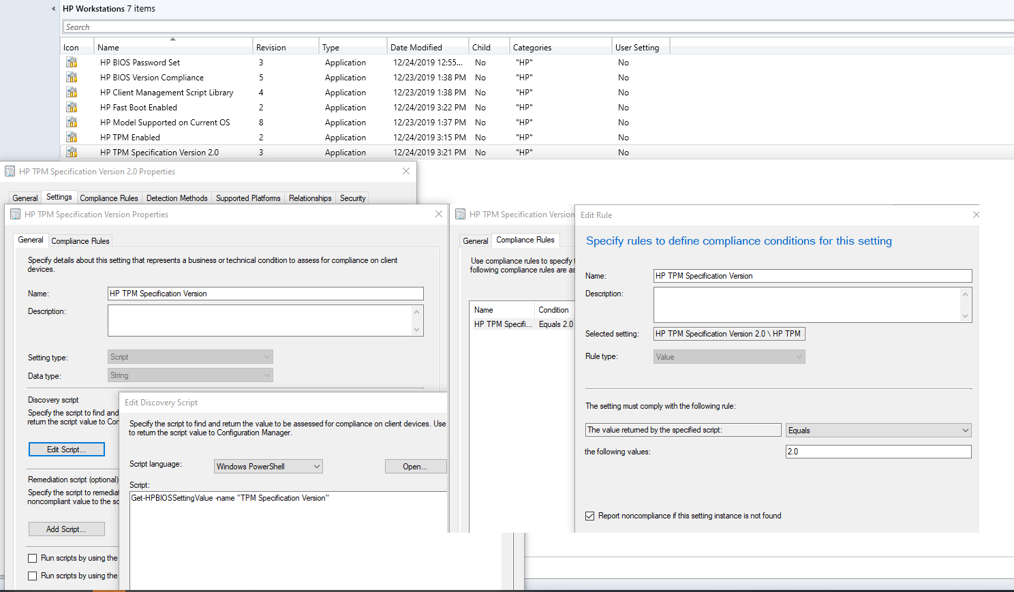This screenshot has height=592, width=1014.
Task: Sort list by the Name column header
Action: point(173,48)
